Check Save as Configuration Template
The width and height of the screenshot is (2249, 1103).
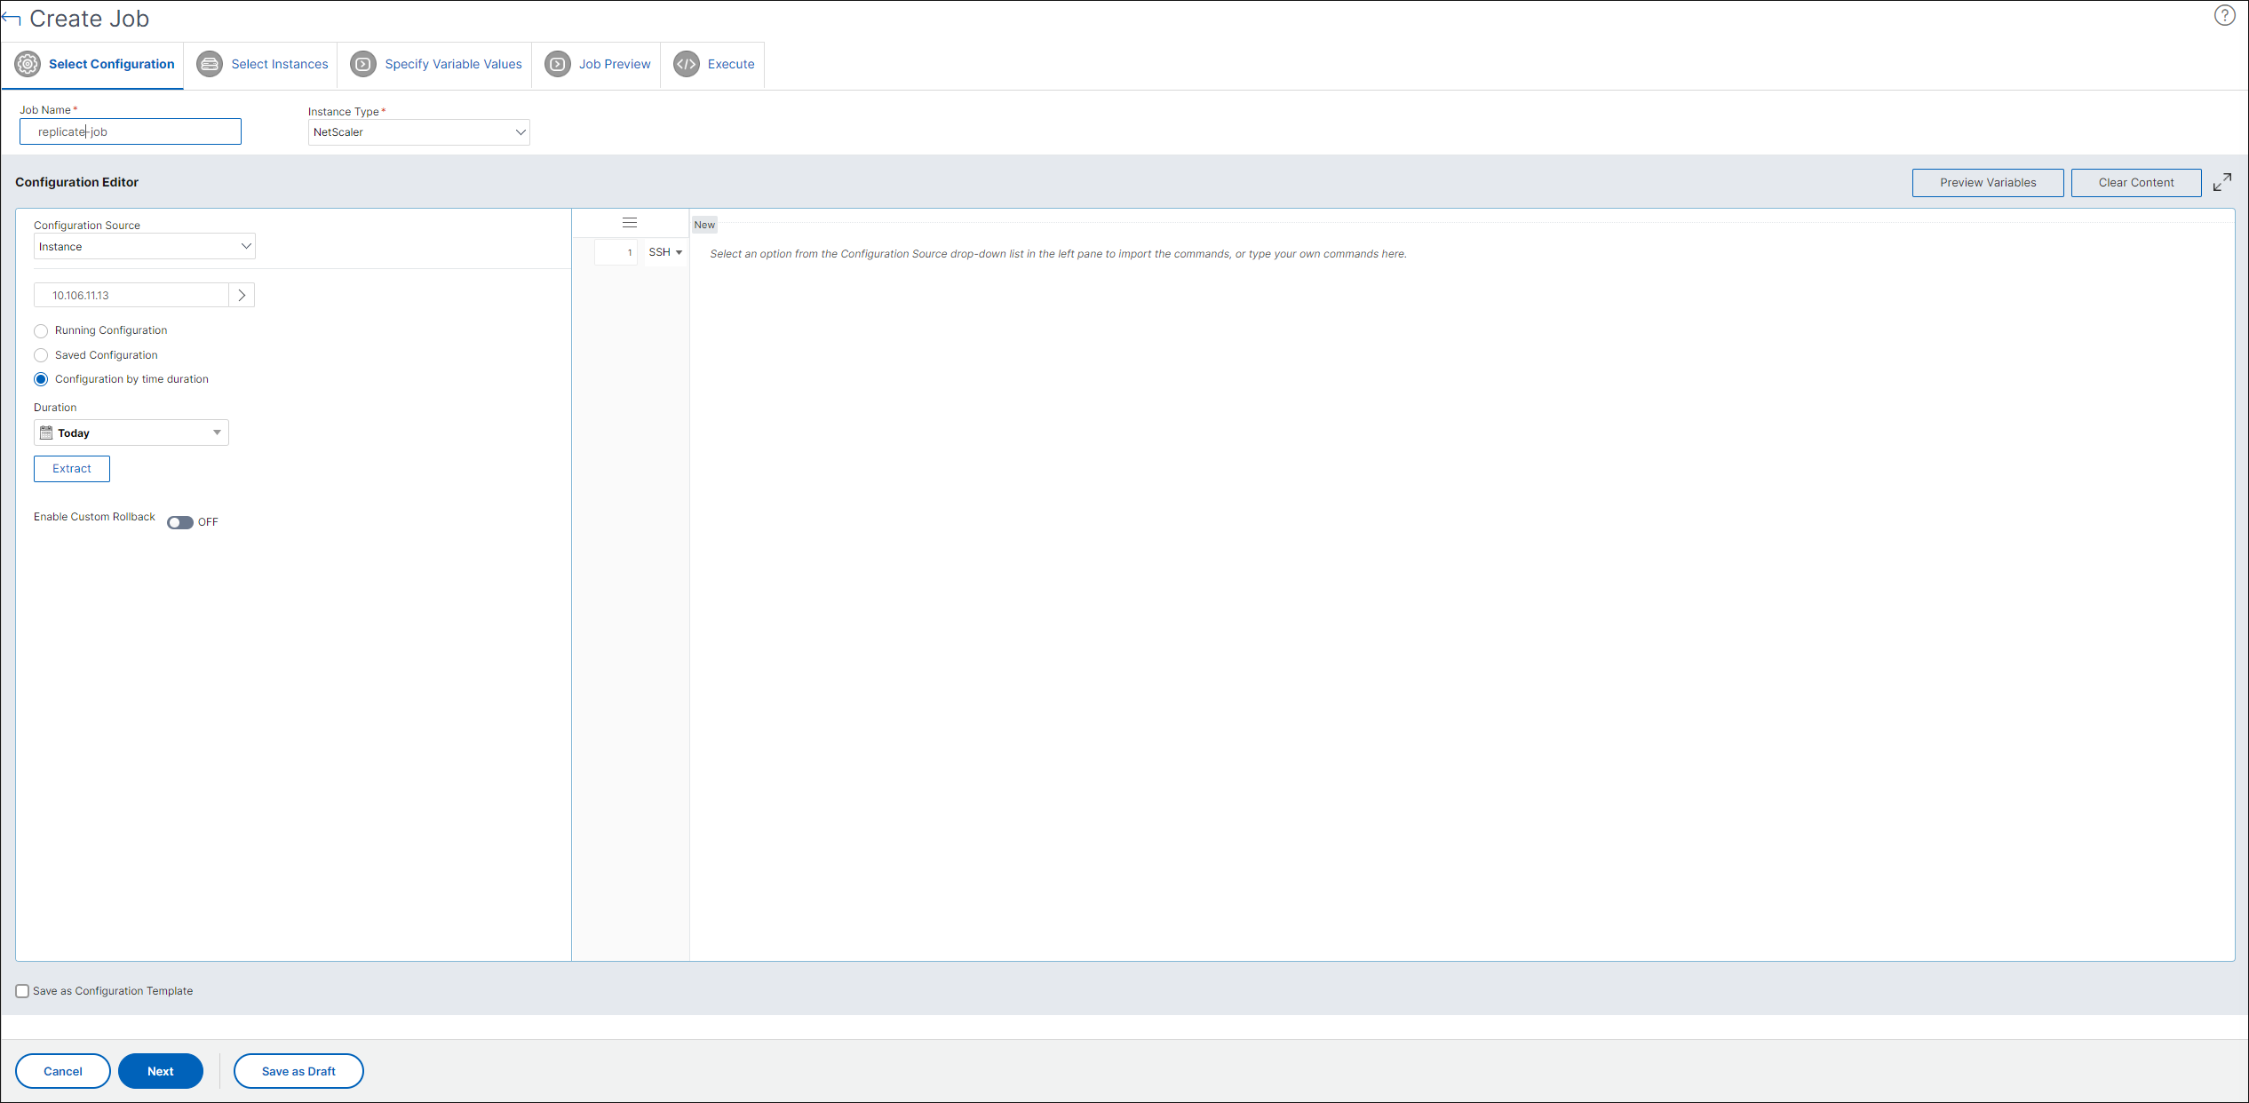22,991
